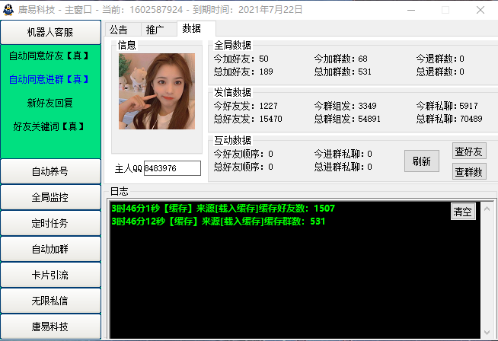Click the profile avatar photo
Viewport: 498px width, 341px height.
[157, 91]
